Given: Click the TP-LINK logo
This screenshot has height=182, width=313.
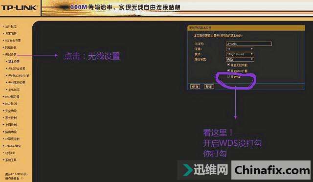Looking at the screenshot, I should click(19, 8).
